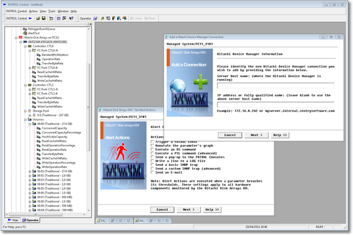The width and height of the screenshot is (353, 236).
Task: Open the PATROL Central menu in menu bar
Action: pyautogui.click(x=16, y=11)
